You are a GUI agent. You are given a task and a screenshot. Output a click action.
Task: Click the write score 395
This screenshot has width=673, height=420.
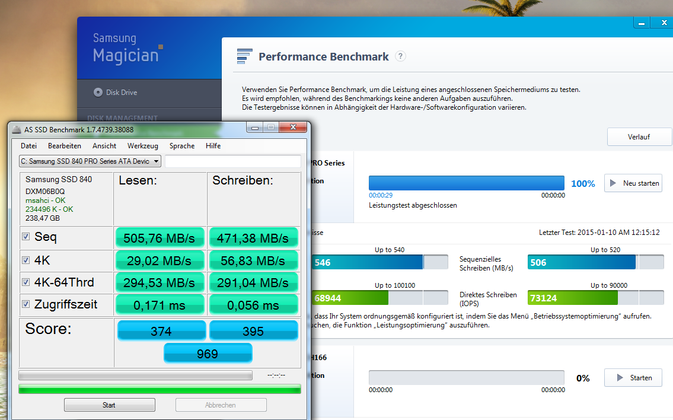pos(253,330)
